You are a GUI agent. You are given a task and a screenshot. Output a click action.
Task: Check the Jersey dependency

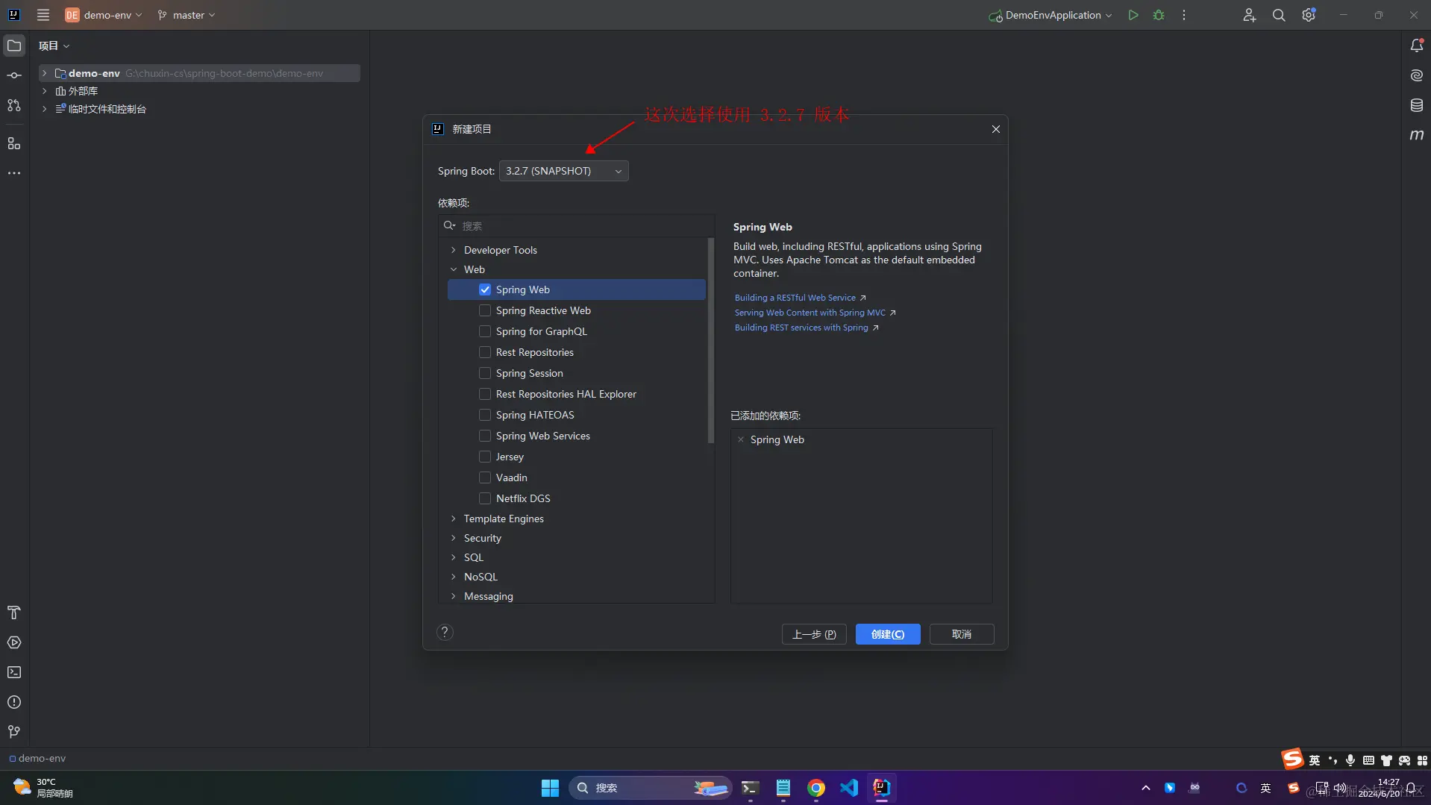(x=485, y=457)
